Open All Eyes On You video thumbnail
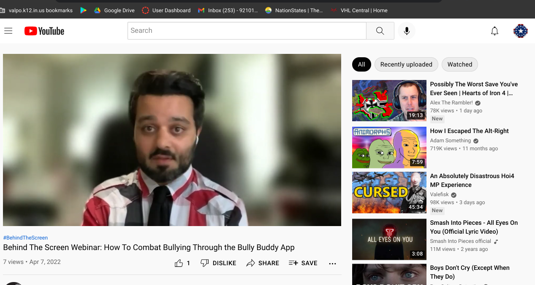This screenshot has height=285, width=535. pos(389,239)
